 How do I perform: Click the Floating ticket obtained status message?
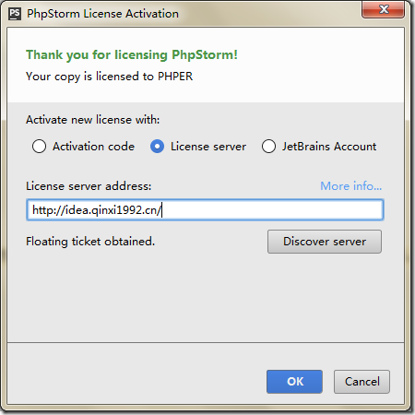(x=90, y=242)
